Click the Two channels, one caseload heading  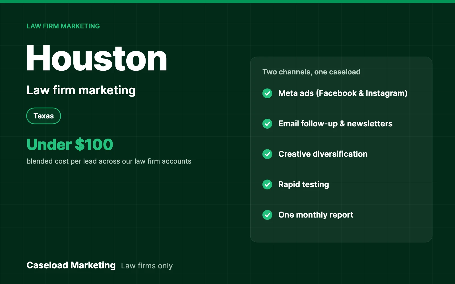click(x=311, y=72)
